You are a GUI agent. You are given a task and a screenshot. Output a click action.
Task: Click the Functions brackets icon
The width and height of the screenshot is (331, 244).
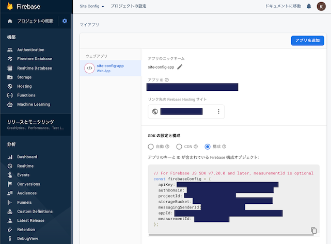click(x=10, y=95)
